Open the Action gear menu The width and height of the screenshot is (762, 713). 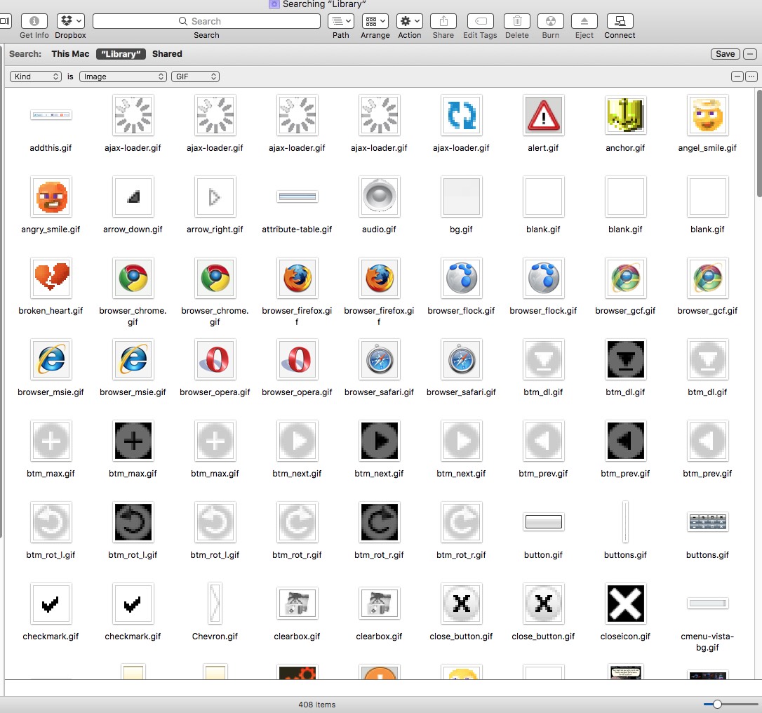click(410, 21)
